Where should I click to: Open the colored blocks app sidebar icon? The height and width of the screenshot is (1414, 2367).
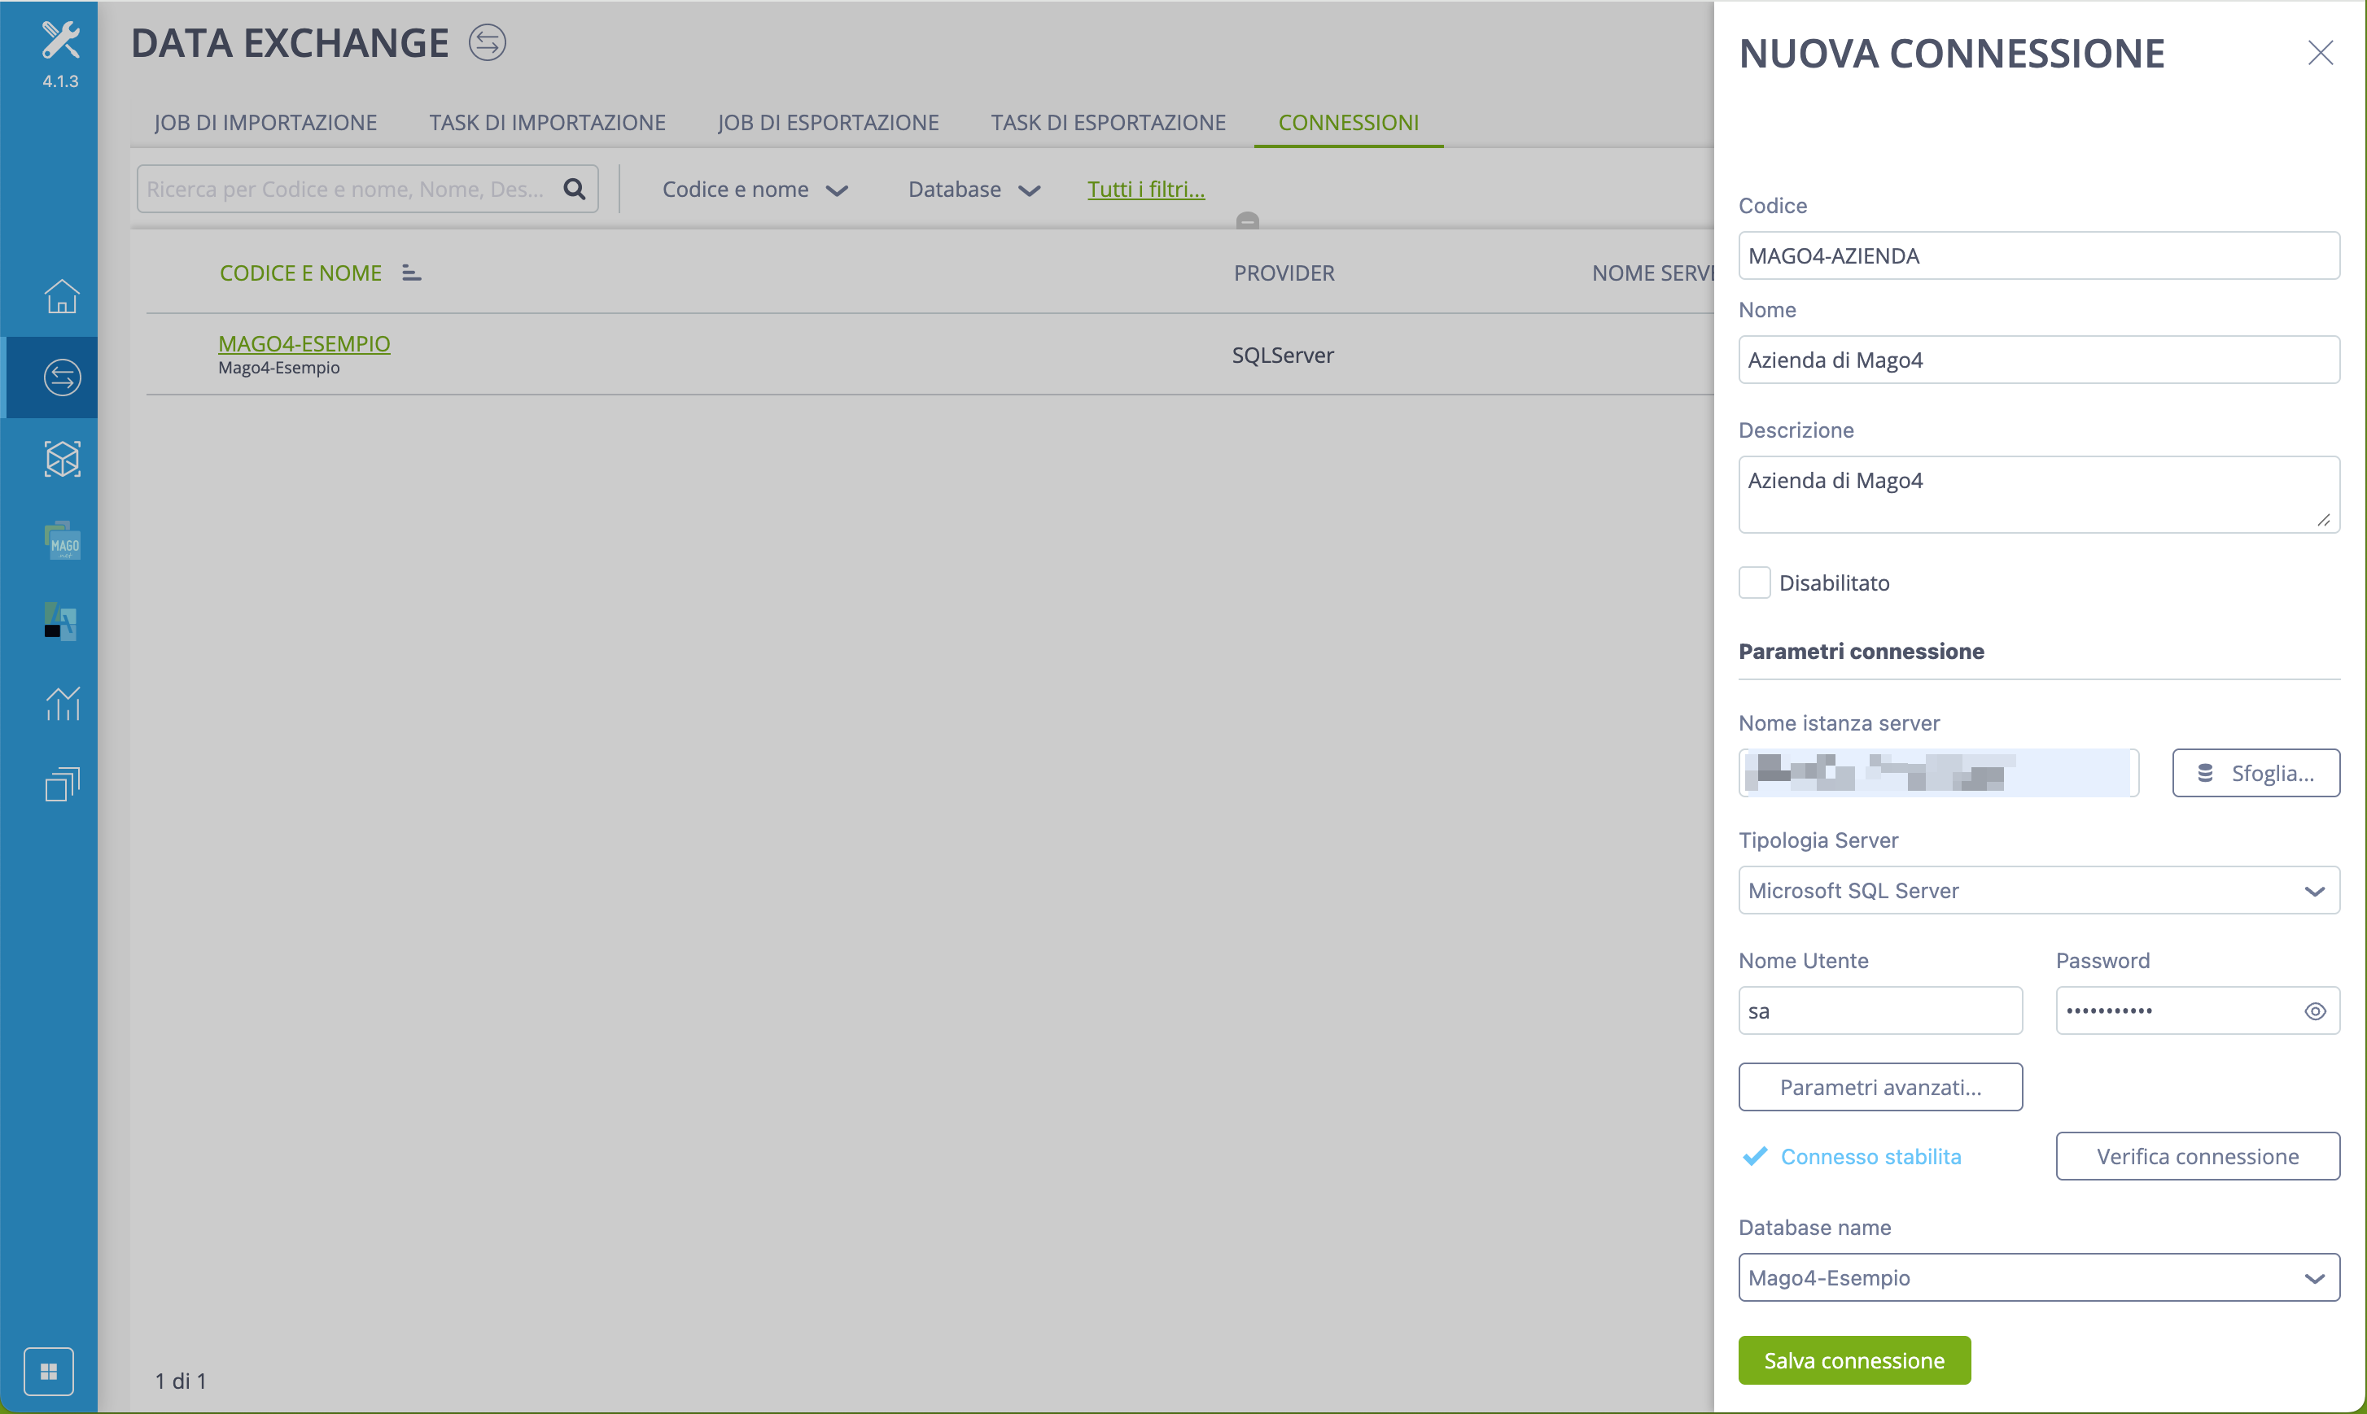coord(60,622)
